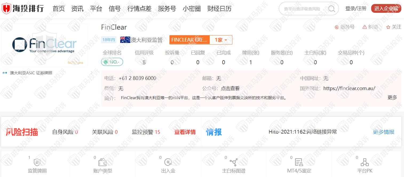Open the 平台PK hierarchy icon
Image resolution: width=404 pixels, height=177 pixels.
[x=365, y=162]
